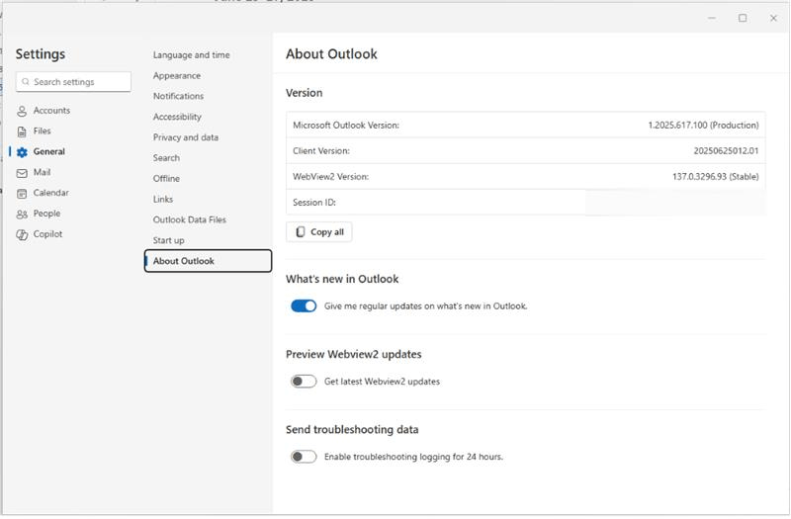The width and height of the screenshot is (791, 519).
Task: Click the Version section heading
Action: 304,93
